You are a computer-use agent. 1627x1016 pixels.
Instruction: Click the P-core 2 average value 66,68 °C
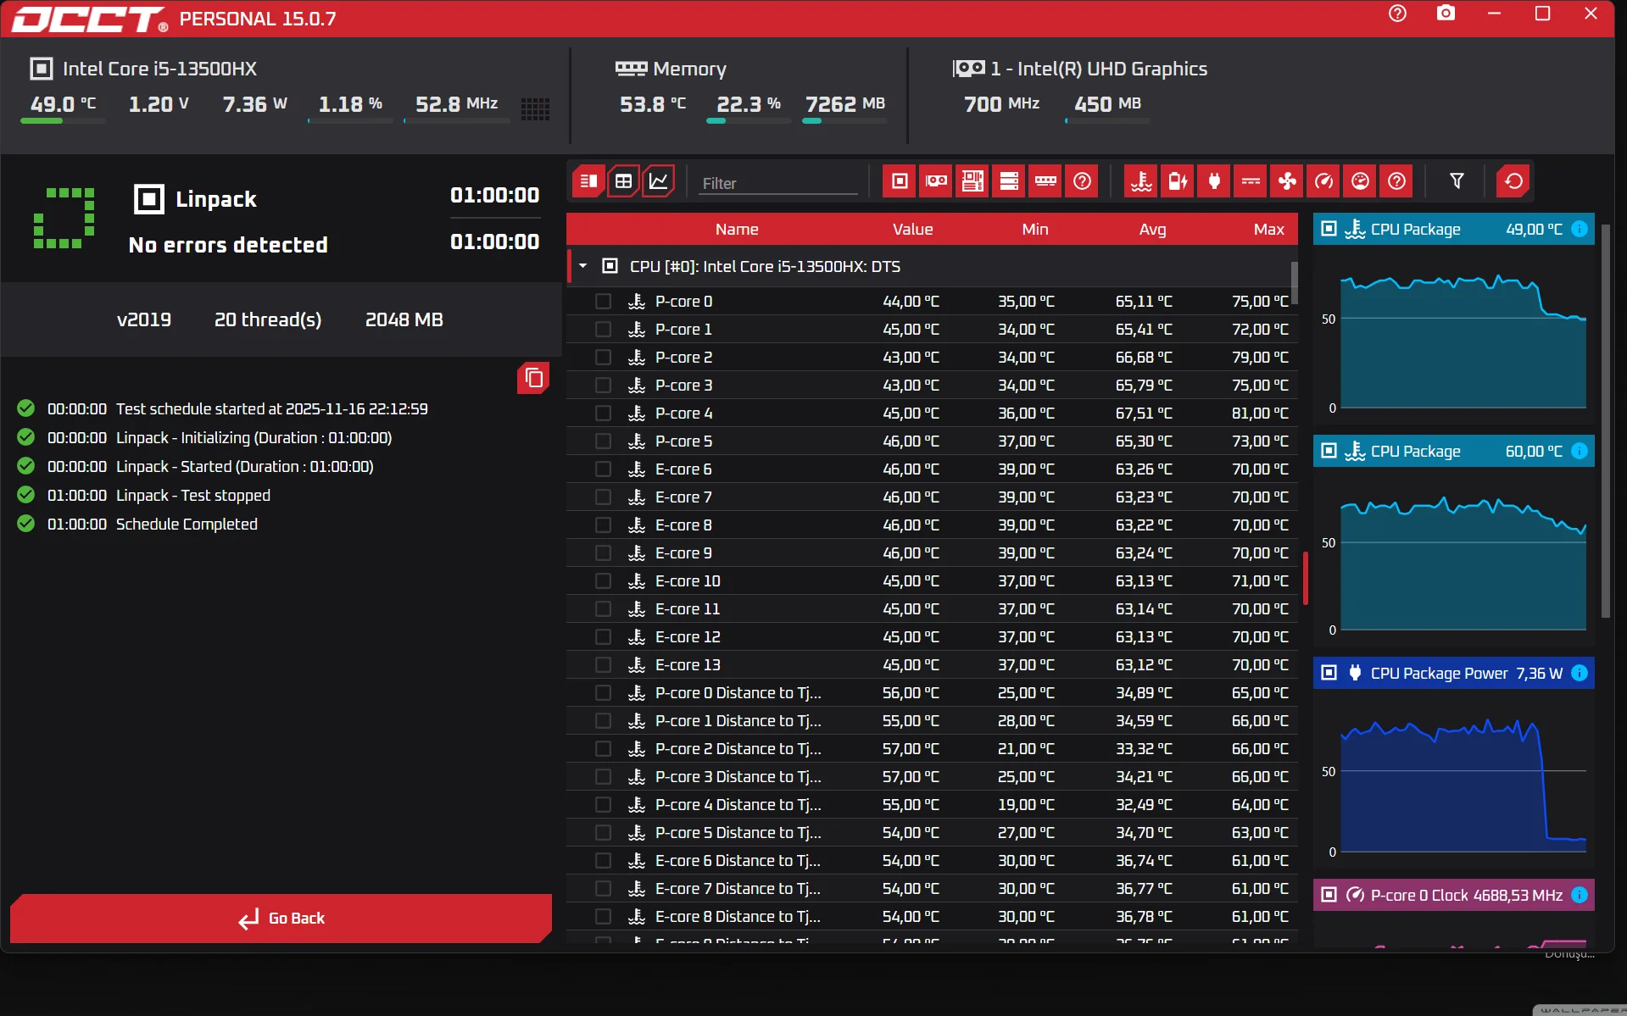pos(1144,358)
